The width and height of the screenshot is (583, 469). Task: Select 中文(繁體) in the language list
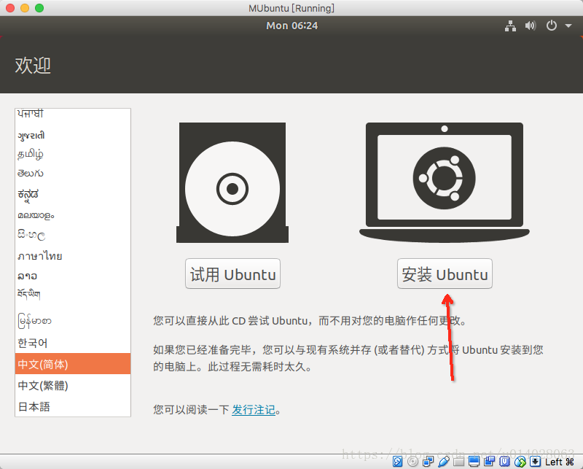tap(73, 385)
